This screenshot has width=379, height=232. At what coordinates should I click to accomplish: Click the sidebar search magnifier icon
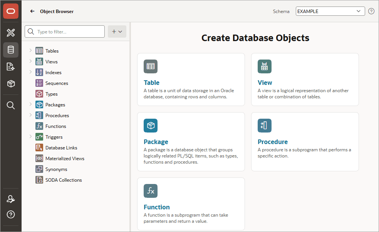pyautogui.click(x=11, y=105)
